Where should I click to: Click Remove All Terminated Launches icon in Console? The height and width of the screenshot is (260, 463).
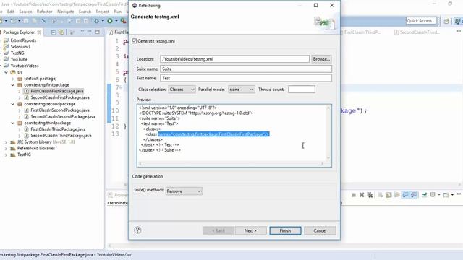(370, 195)
